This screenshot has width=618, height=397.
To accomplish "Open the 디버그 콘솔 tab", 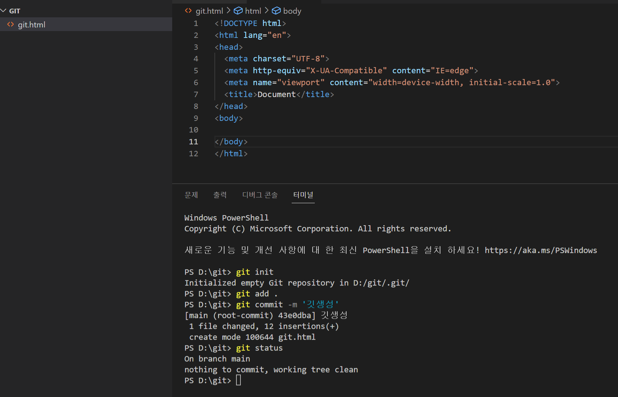I will (x=260, y=195).
